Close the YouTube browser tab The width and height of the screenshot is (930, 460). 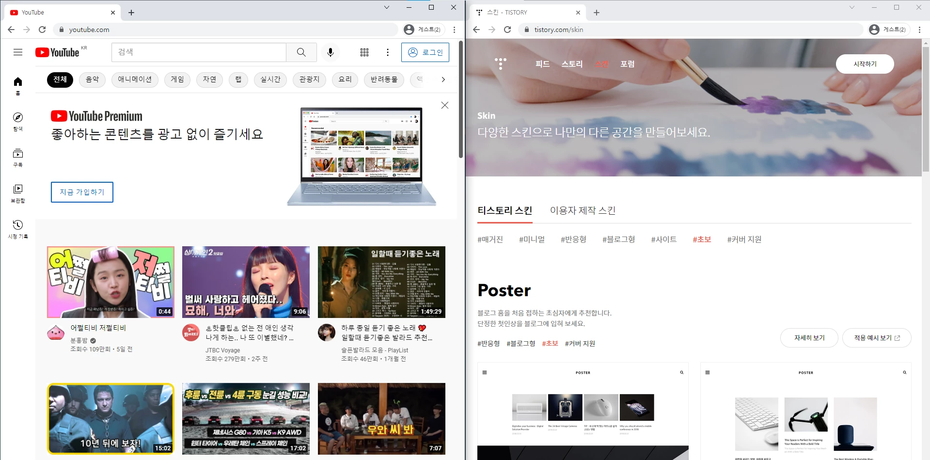tap(113, 13)
